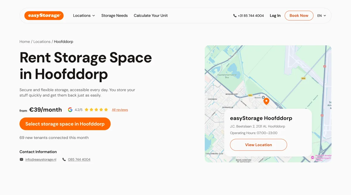Go to Home breadcrumb
Viewport: 351px width, 195px height.
pos(25,42)
